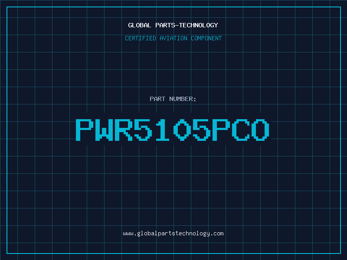Click the GLOBAL PARTS-TECHNOLOGY heading

click(x=173, y=25)
